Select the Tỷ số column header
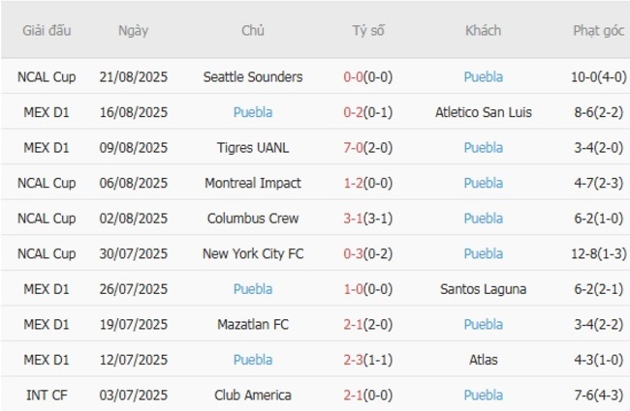The width and height of the screenshot is (630, 411). point(368,30)
